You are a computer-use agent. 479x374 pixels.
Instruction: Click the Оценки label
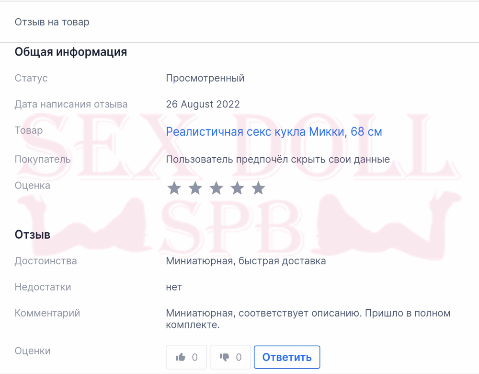click(x=33, y=351)
